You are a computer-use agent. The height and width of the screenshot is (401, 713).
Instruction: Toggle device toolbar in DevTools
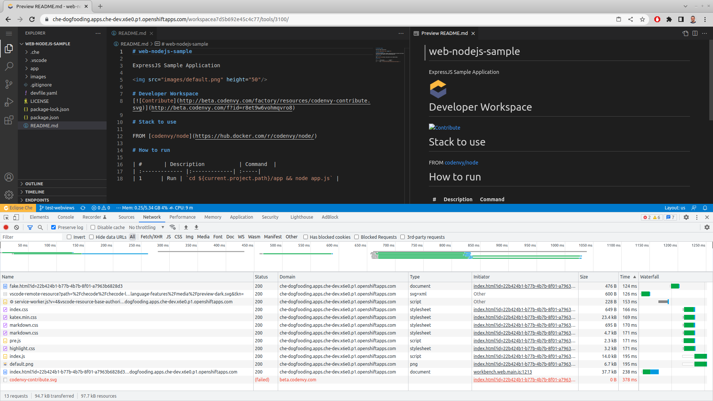coord(16,217)
